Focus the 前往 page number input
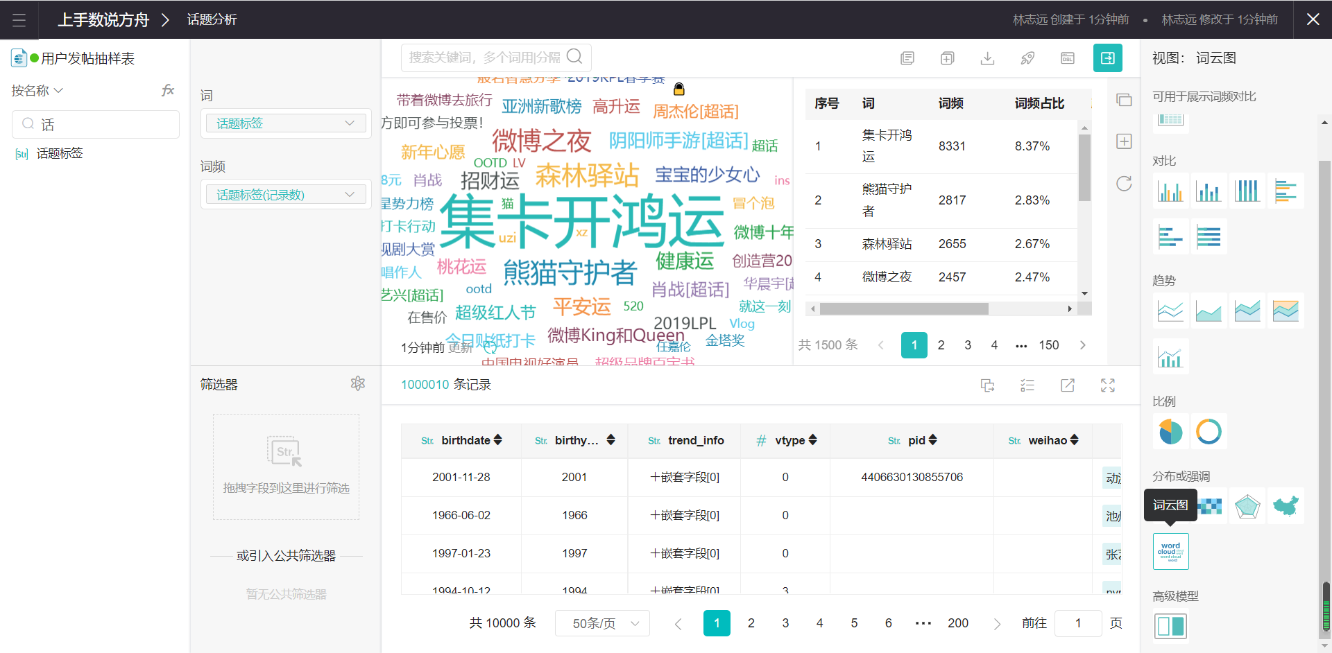1332x653 pixels. [1078, 623]
